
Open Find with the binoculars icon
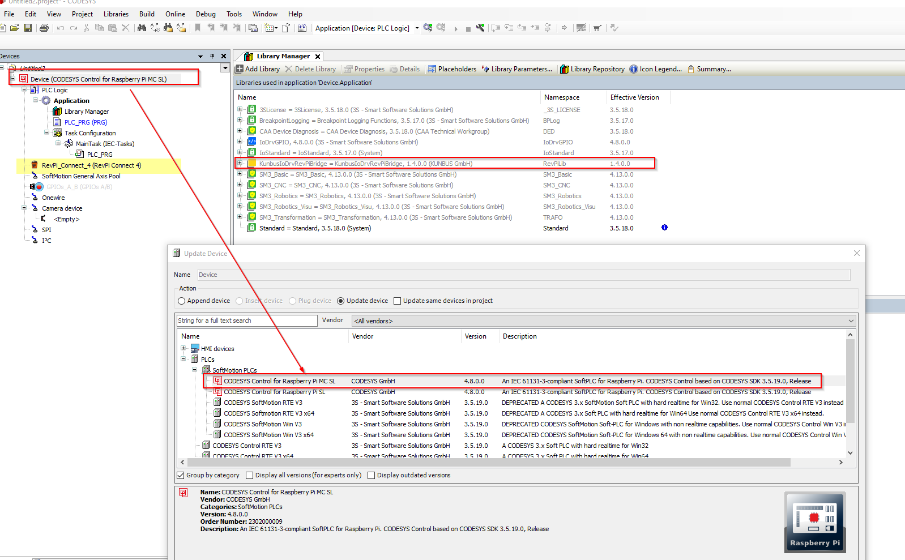(142, 28)
